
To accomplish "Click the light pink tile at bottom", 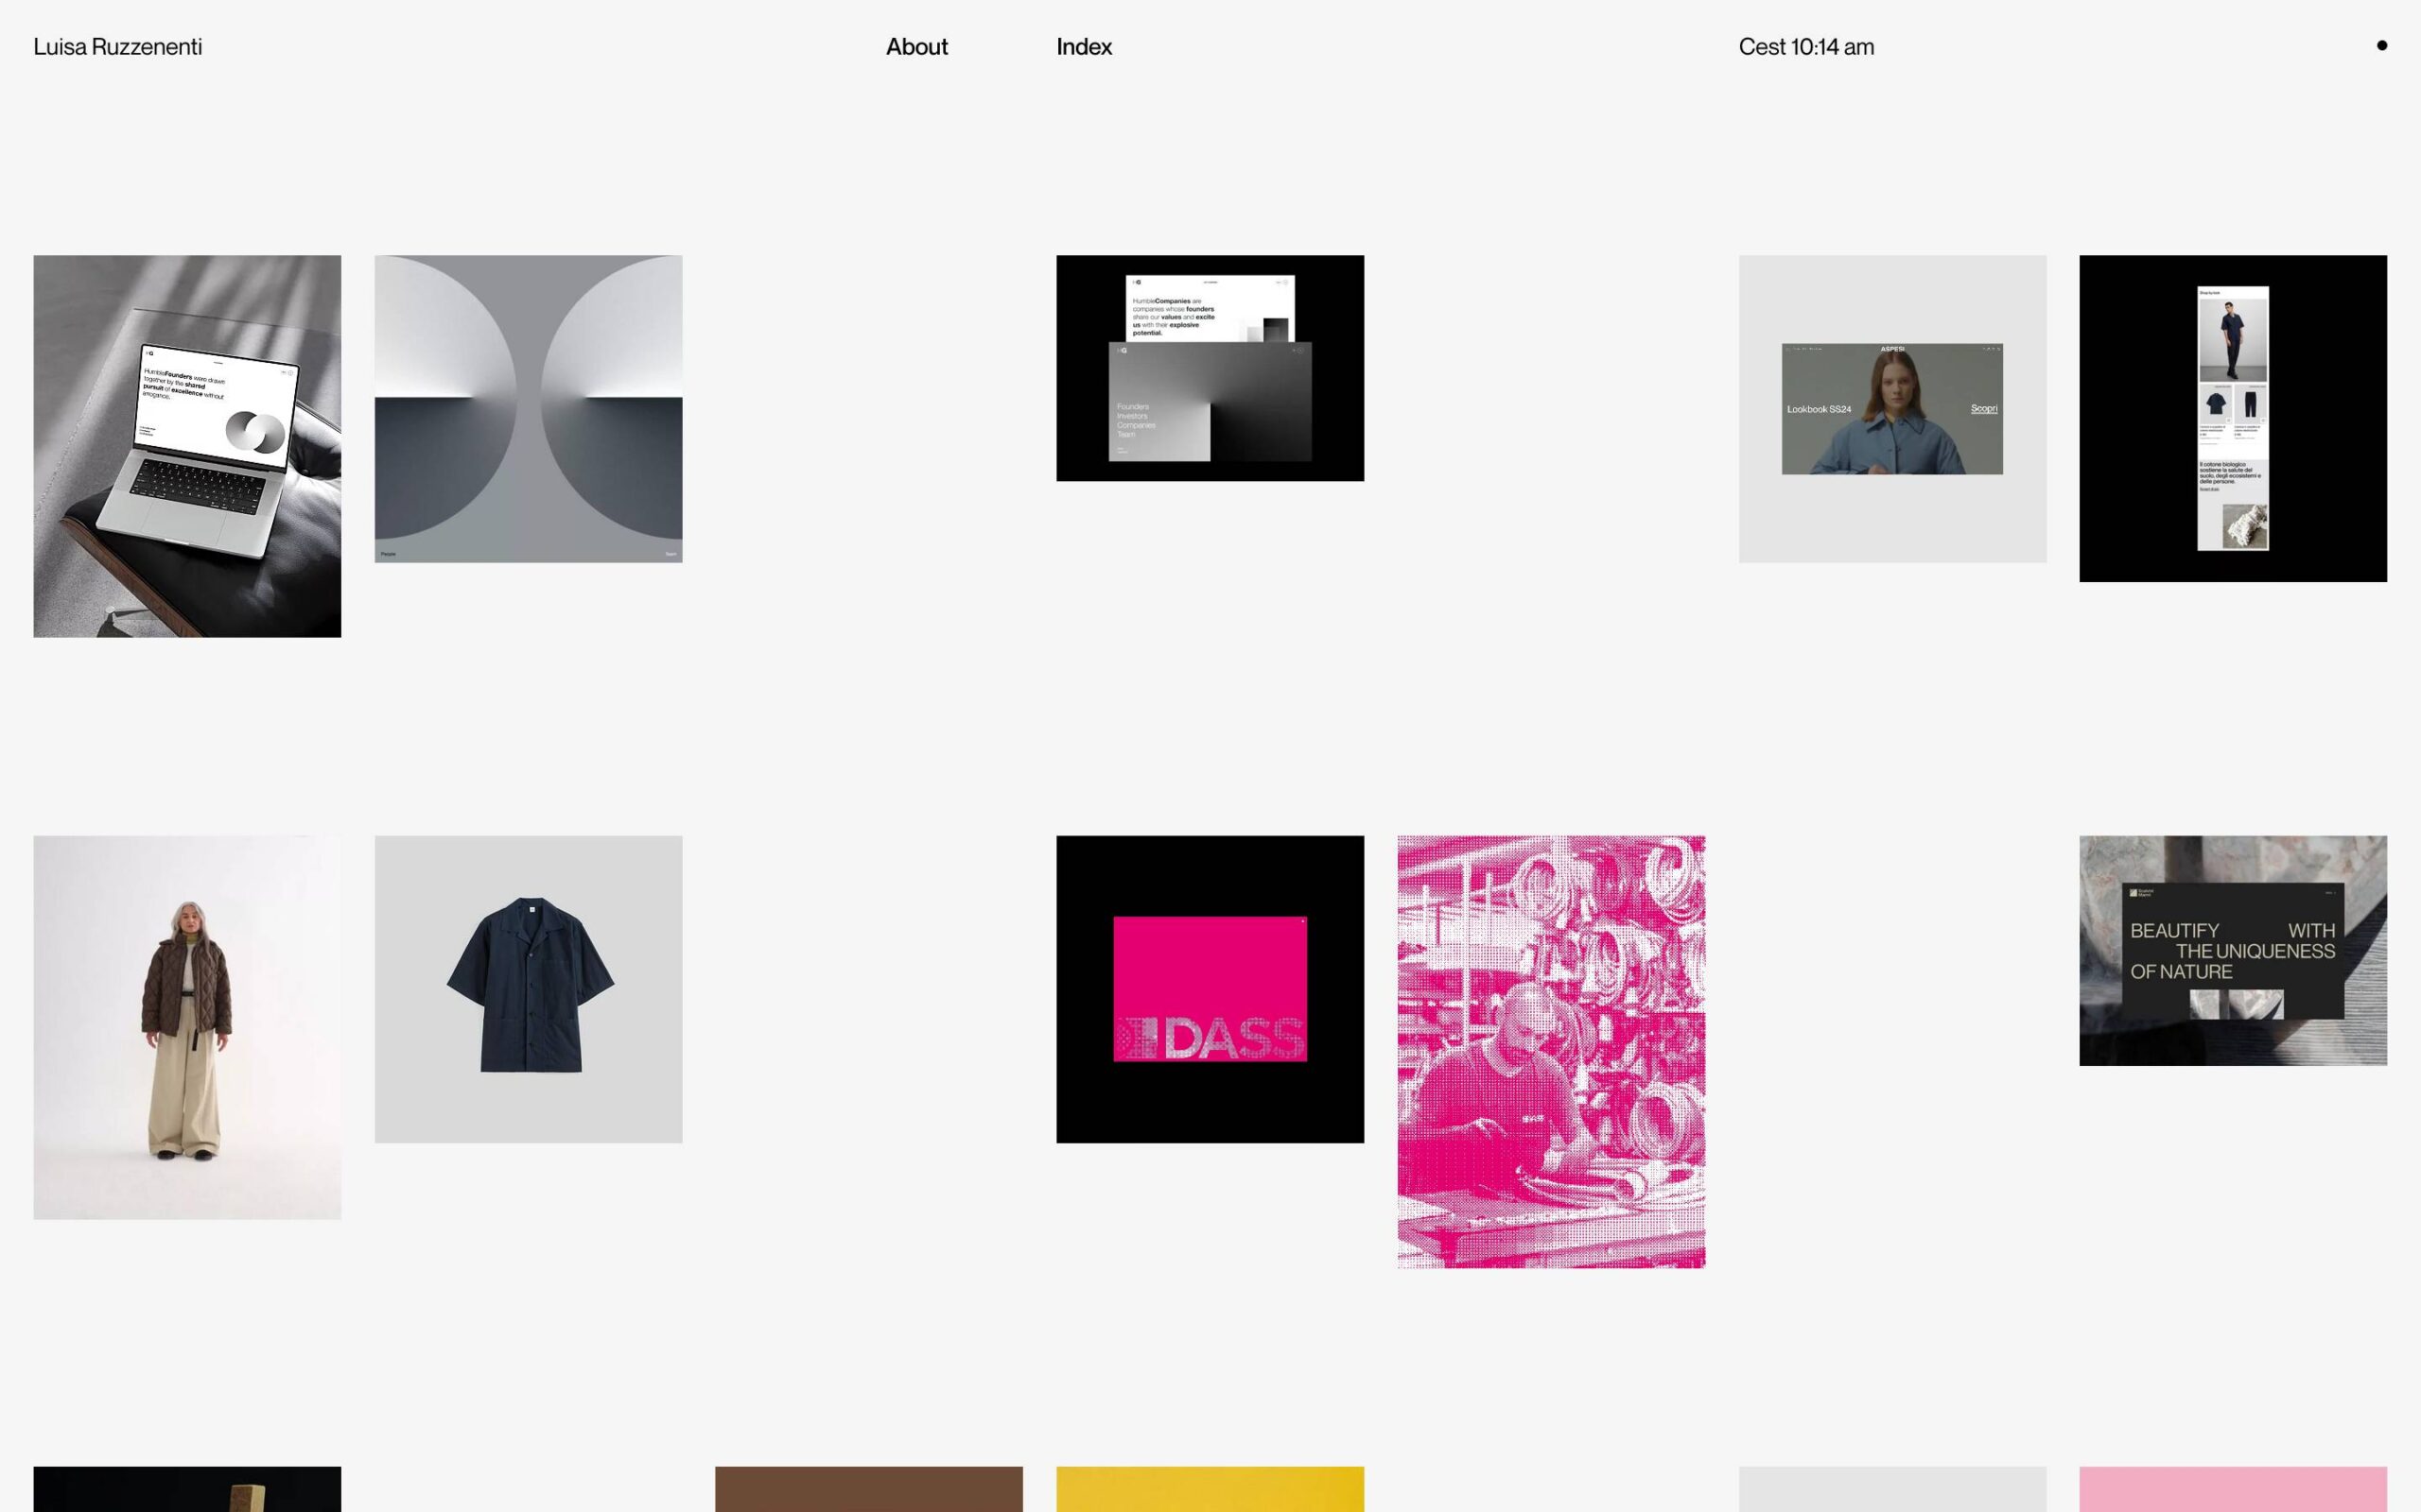I will pyautogui.click(x=2232, y=1489).
